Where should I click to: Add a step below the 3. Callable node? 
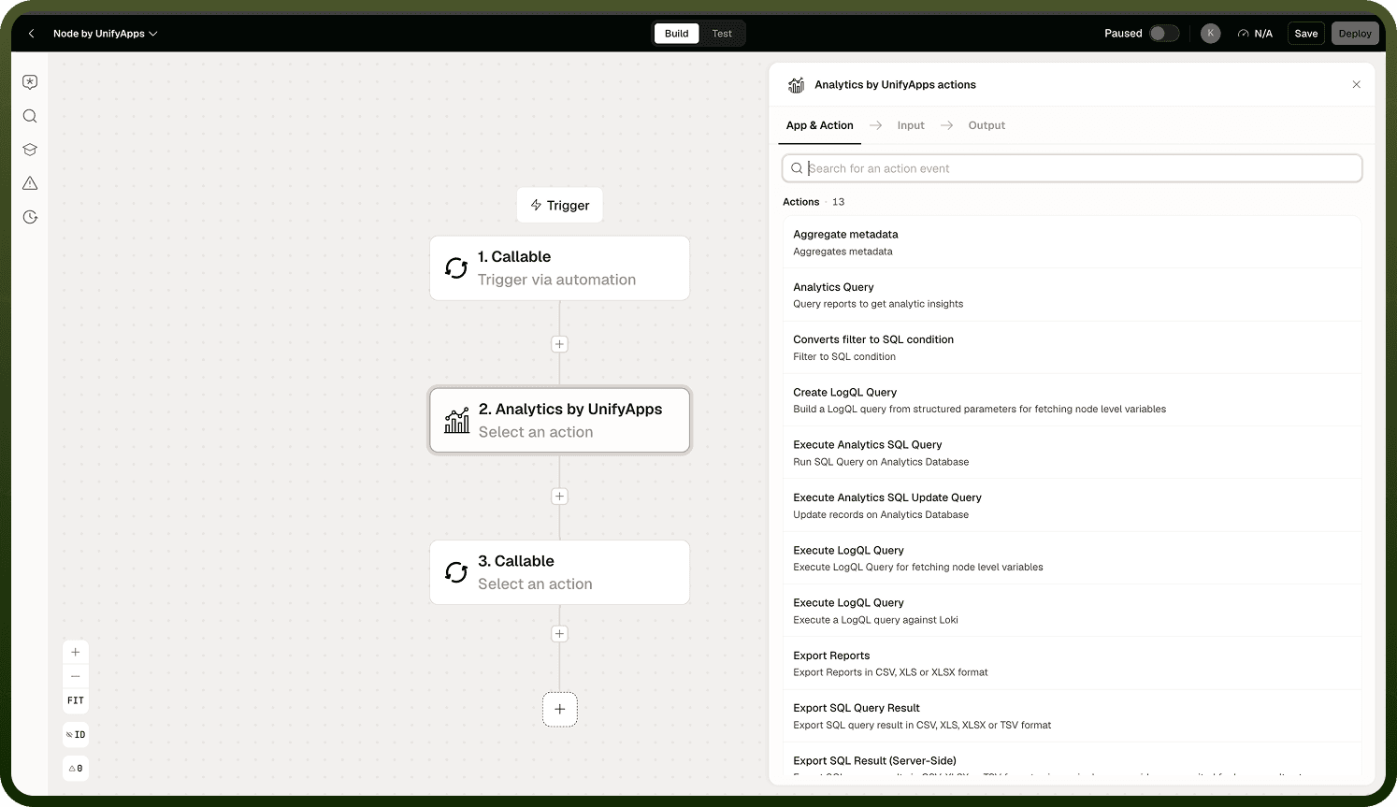click(x=559, y=634)
